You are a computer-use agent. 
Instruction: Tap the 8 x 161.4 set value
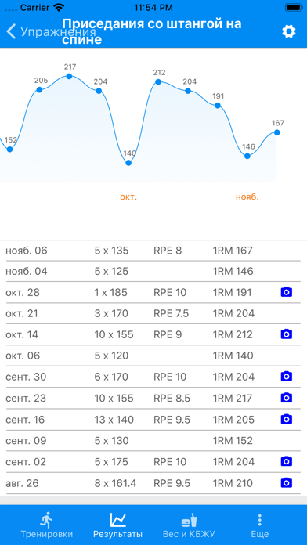115,483
